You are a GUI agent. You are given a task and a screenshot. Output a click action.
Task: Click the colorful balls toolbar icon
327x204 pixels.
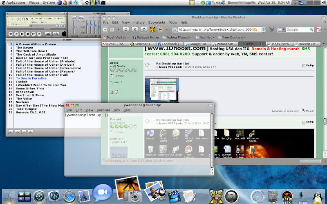[160, 29]
